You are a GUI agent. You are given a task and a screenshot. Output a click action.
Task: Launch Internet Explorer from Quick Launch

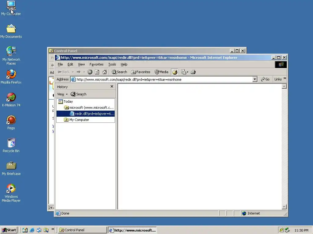coord(32,230)
